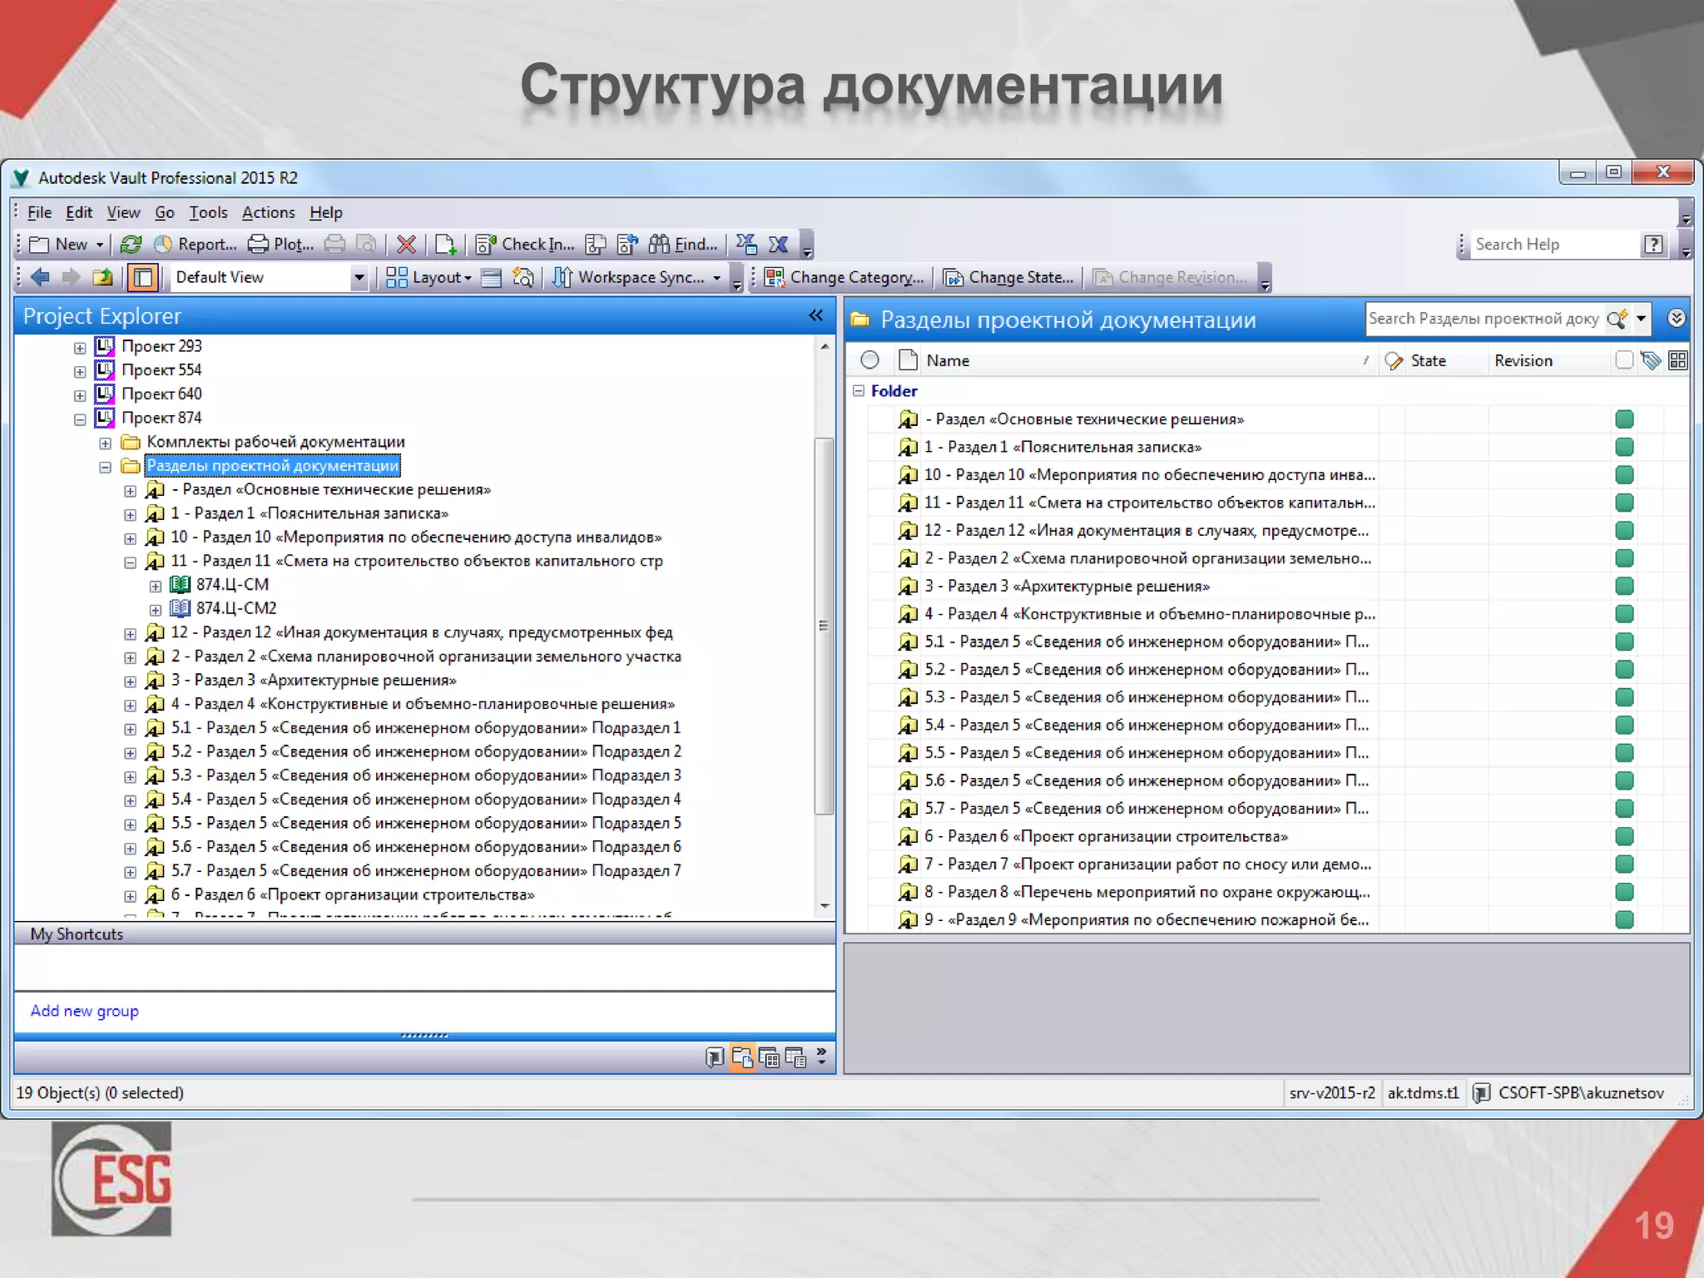Click the Excel-like export icon in toolbar
The image size is (1704, 1278).
pos(779,244)
